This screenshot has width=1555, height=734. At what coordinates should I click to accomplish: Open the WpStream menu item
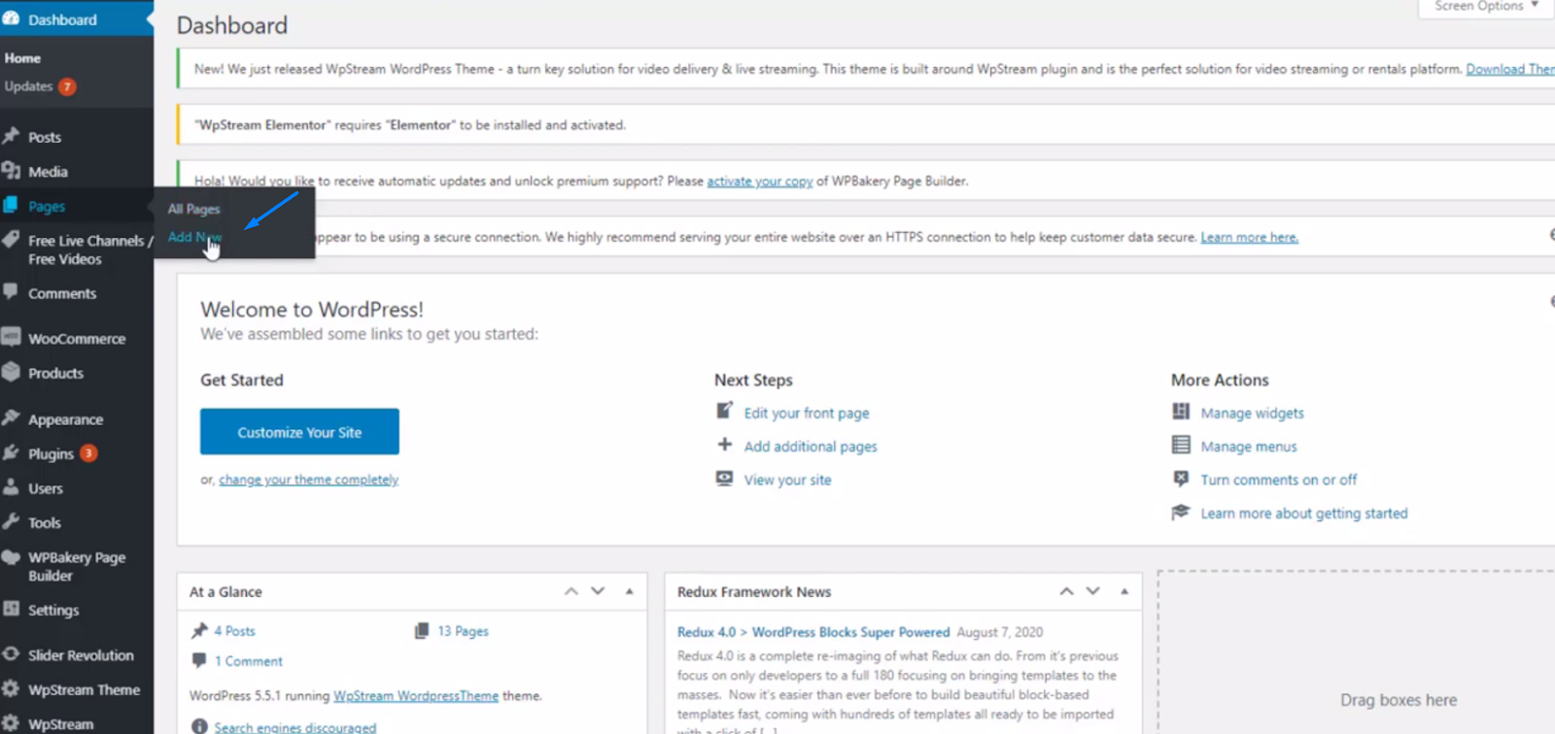60,724
